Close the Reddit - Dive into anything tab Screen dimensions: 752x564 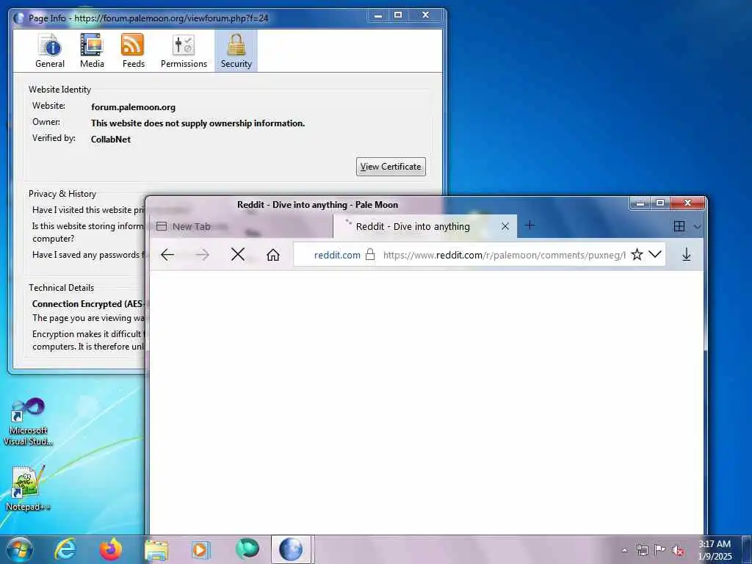click(505, 226)
